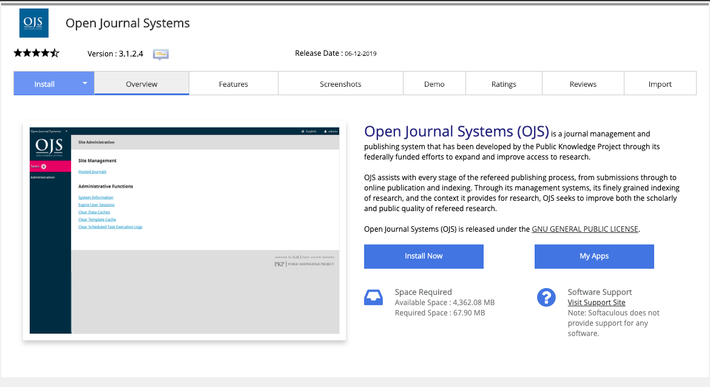Click the Available Space 4,362.08 MB text

coord(445,302)
